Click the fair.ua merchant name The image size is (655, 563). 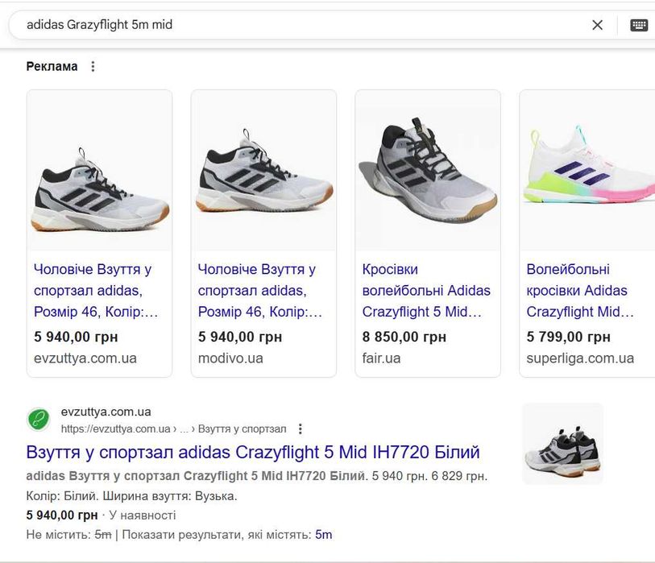(x=381, y=358)
